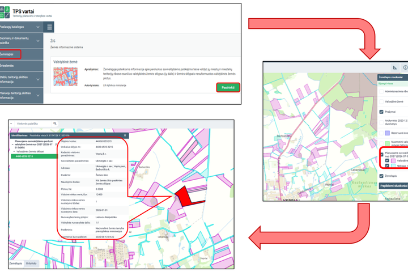Collapse the Valstybinės žemės sklypai tree node

14,151
